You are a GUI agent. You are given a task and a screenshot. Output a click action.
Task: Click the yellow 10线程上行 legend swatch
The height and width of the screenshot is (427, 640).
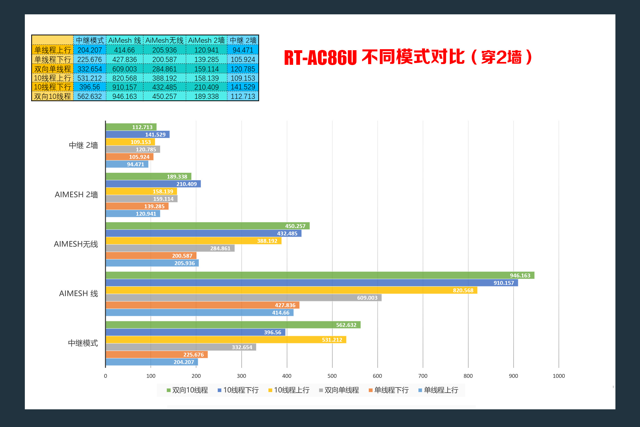click(270, 390)
